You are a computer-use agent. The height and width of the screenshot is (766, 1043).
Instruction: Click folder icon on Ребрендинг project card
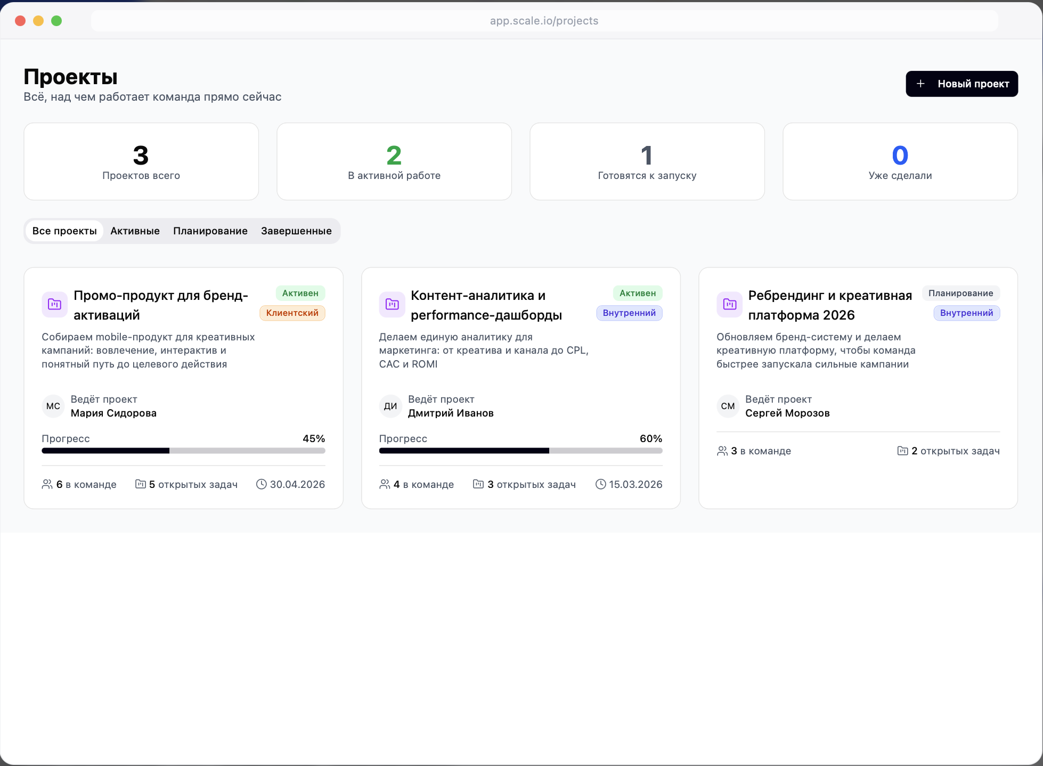click(x=729, y=304)
